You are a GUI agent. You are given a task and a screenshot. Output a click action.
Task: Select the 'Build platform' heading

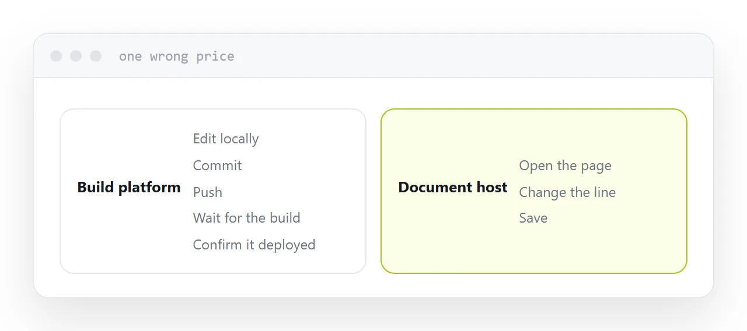129,188
